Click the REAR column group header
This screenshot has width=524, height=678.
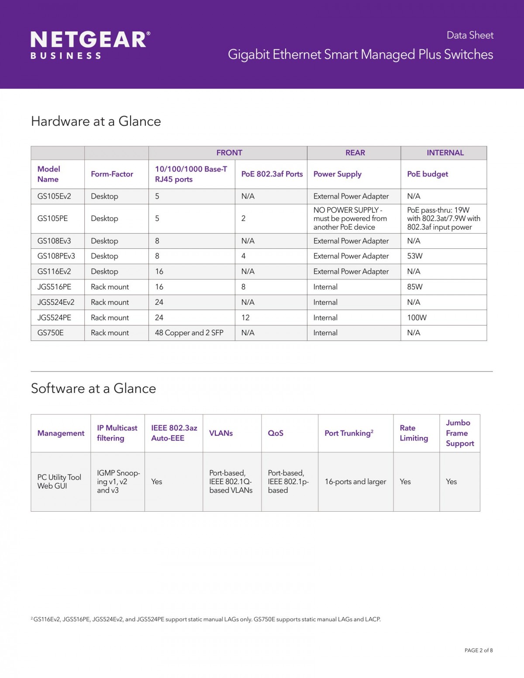coord(355,153)
